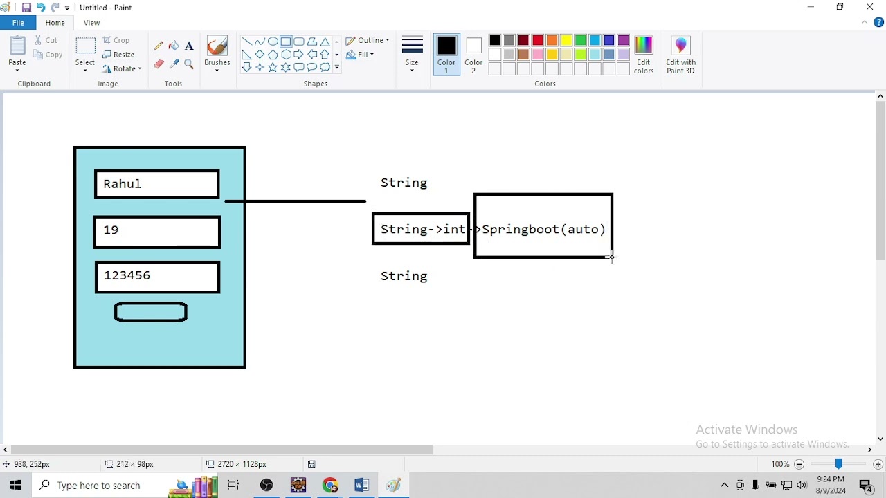Choose the Rounded rectangle shape
This screenshot has width=886, height=498.
click(299, 41)
